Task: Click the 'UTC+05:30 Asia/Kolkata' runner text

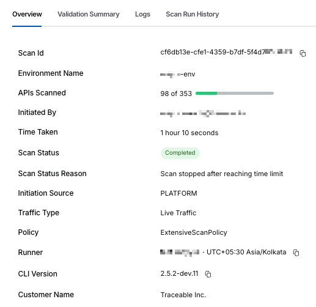Action: click(x=246, y=252)
